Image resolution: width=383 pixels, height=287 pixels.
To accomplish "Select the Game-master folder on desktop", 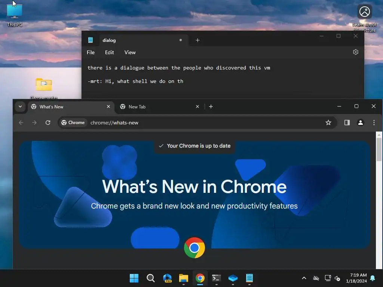I will coord(44,88).
